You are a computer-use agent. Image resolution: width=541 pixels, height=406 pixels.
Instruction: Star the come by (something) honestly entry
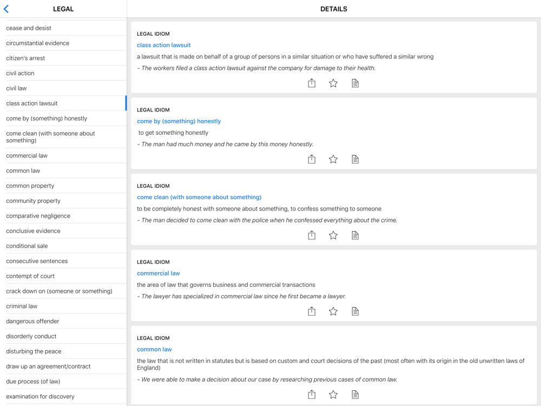333,159
